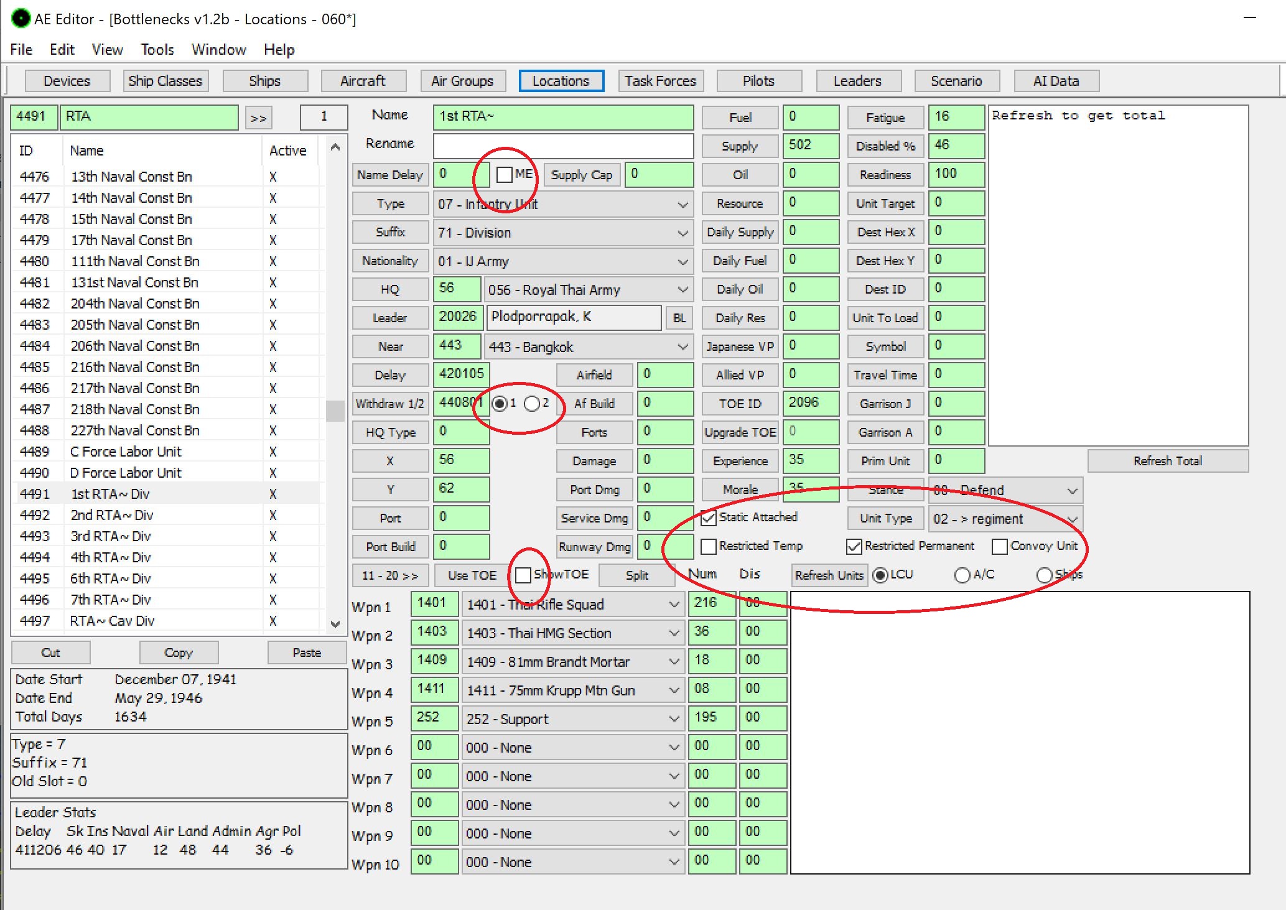This screenshot has height=910, width=1286.
Task: Uncheck the Restricted Permanent checkbox
Action: (x=854, y=546)
